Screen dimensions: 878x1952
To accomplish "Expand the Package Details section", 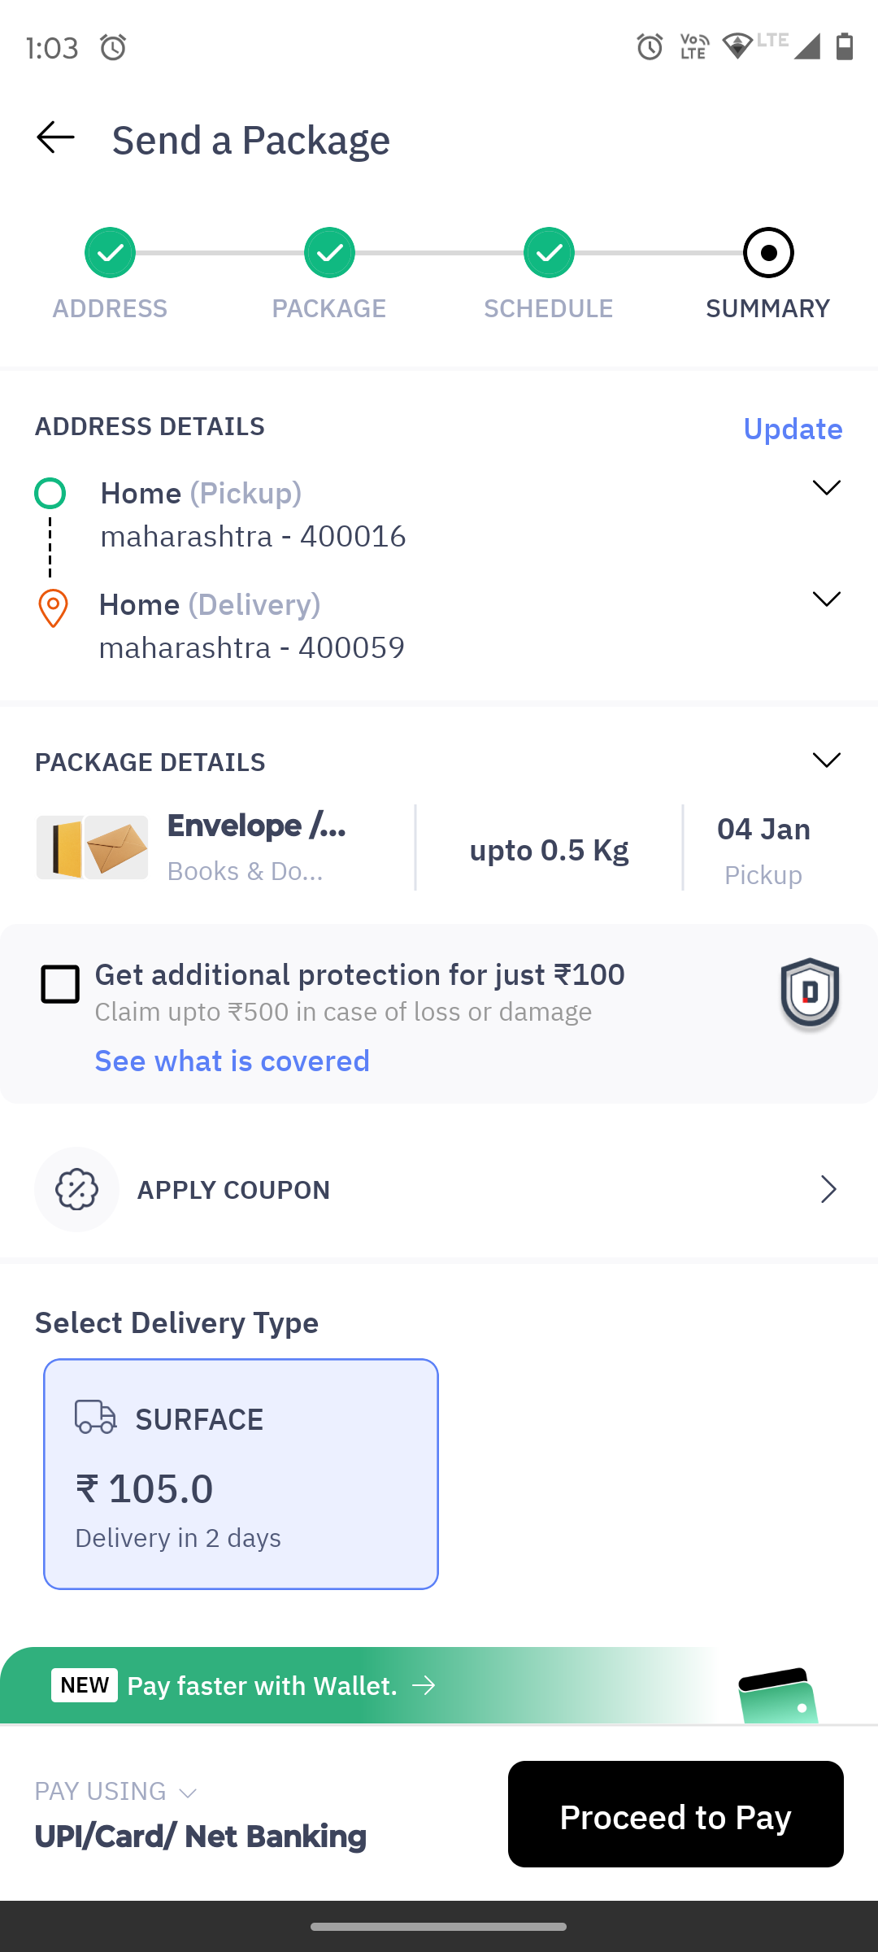I will tap(826, 760).
